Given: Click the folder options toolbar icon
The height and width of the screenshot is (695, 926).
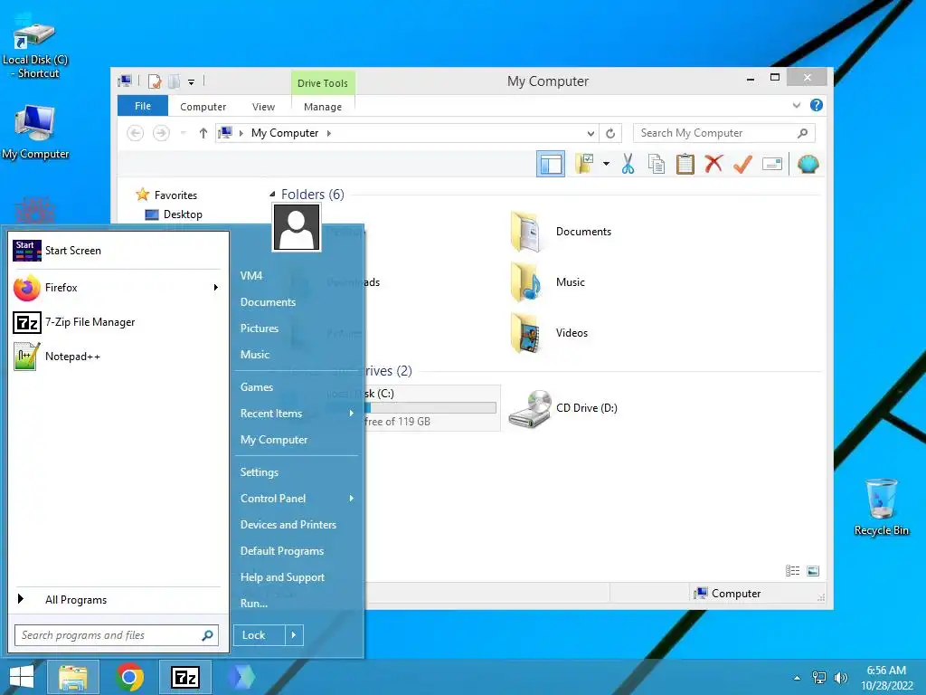Looking at the screenshot, I should click(x=584, y=164).
